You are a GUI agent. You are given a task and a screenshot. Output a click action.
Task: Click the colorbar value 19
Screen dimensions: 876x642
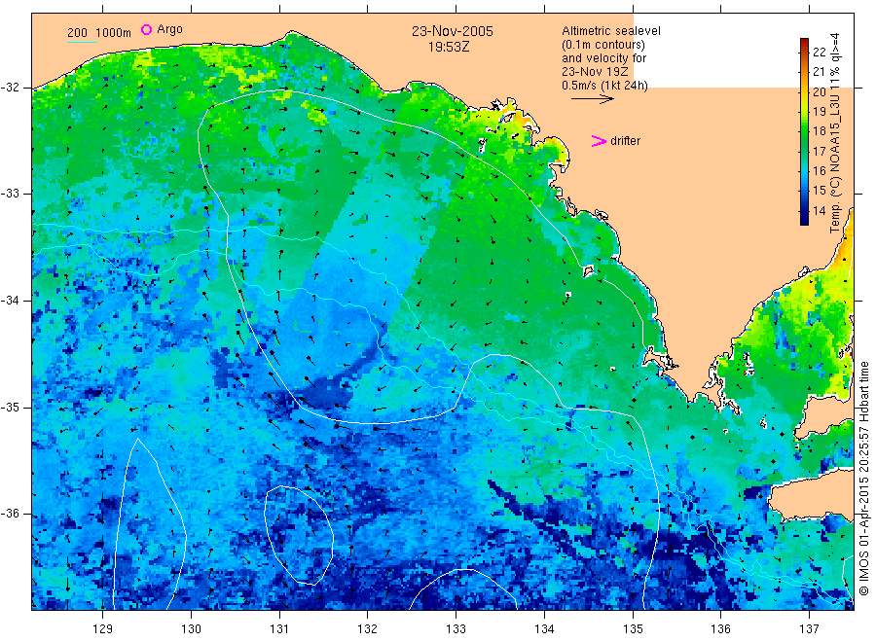pyautogui.click(x=819, y=111)
